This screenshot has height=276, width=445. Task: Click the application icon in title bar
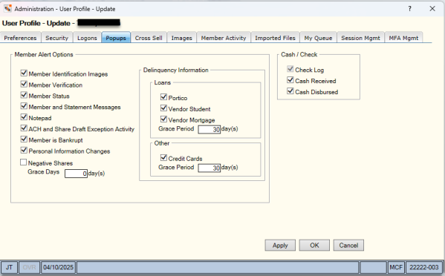click(7, 8)
